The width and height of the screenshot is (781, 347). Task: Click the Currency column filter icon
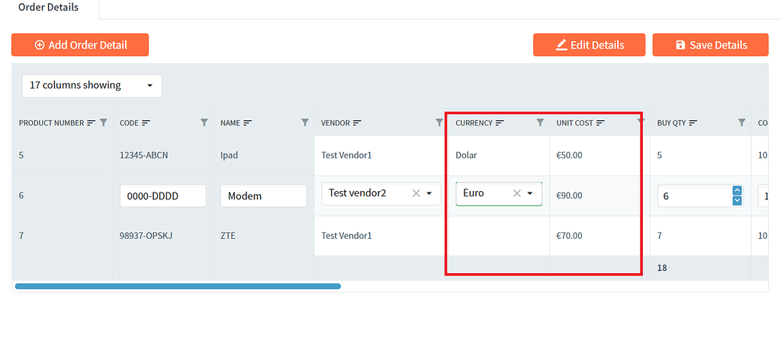coord(540,123)
